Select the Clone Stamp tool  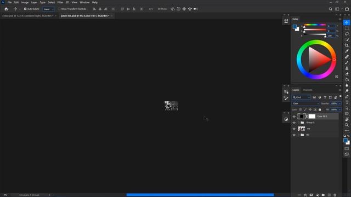[347, 68]
